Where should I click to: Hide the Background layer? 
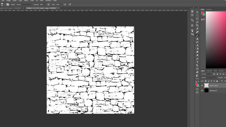tap(202, 91)
